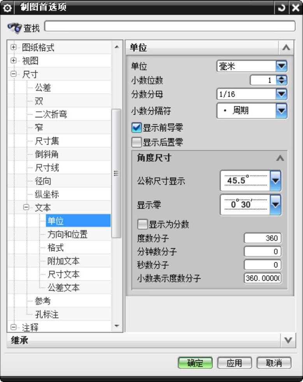Check the 显示后置零 checkbox

136,142
